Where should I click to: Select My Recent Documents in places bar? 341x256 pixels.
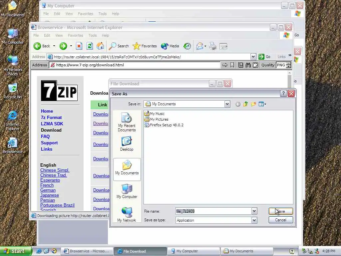(127, 122)
